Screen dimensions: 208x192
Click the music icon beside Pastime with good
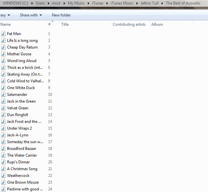(3, 189)
